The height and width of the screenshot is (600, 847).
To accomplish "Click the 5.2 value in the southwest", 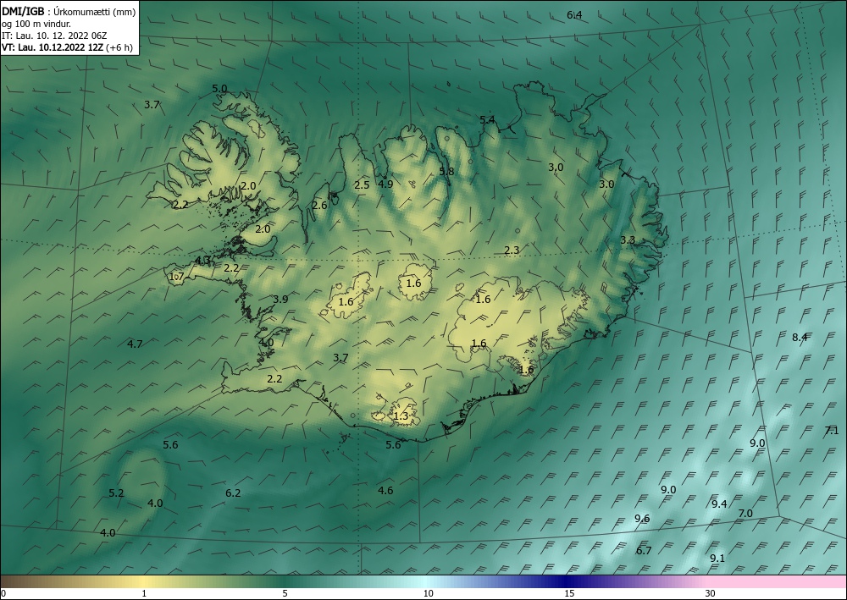I will 116,493.
